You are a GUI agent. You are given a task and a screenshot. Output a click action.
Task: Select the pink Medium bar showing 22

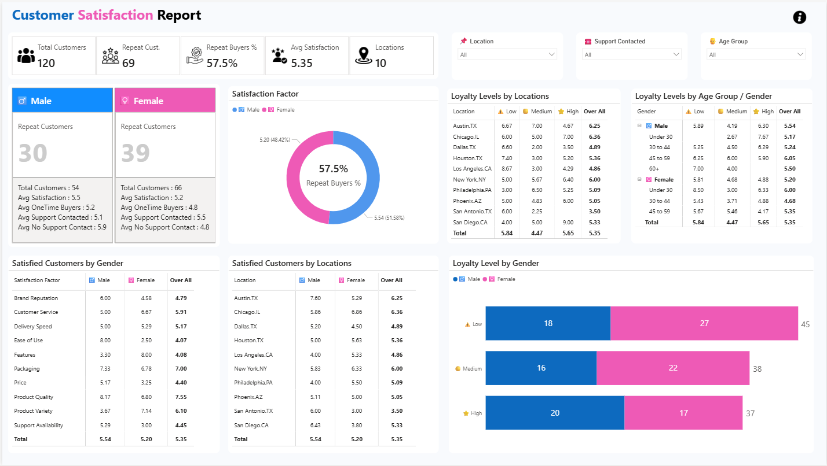[673, 368]
